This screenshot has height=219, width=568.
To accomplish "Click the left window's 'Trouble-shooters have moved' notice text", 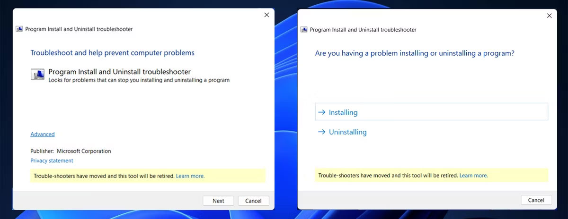I will pos(104,176).
